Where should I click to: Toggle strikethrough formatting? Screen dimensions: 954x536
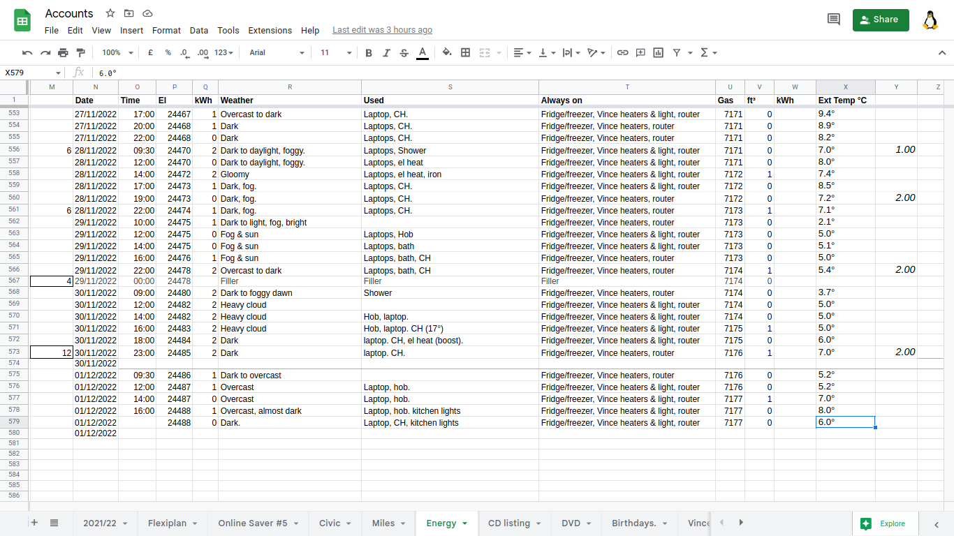coord(404,52)
